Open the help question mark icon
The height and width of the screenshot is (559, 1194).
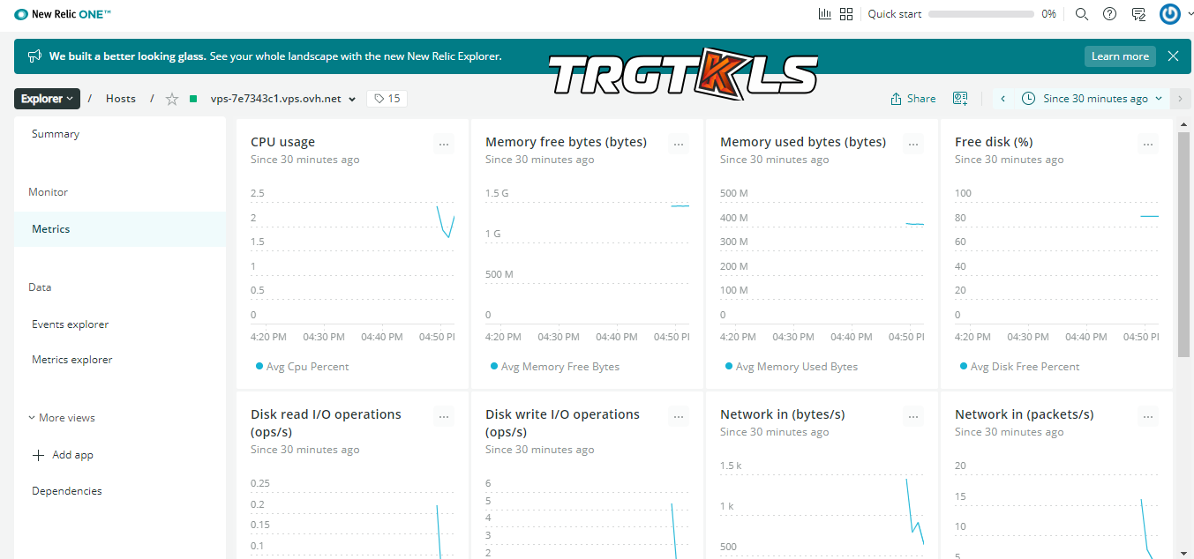[x=1110, y=14]
